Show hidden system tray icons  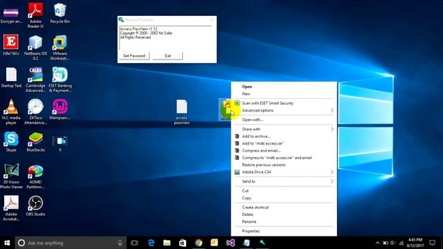377,243
